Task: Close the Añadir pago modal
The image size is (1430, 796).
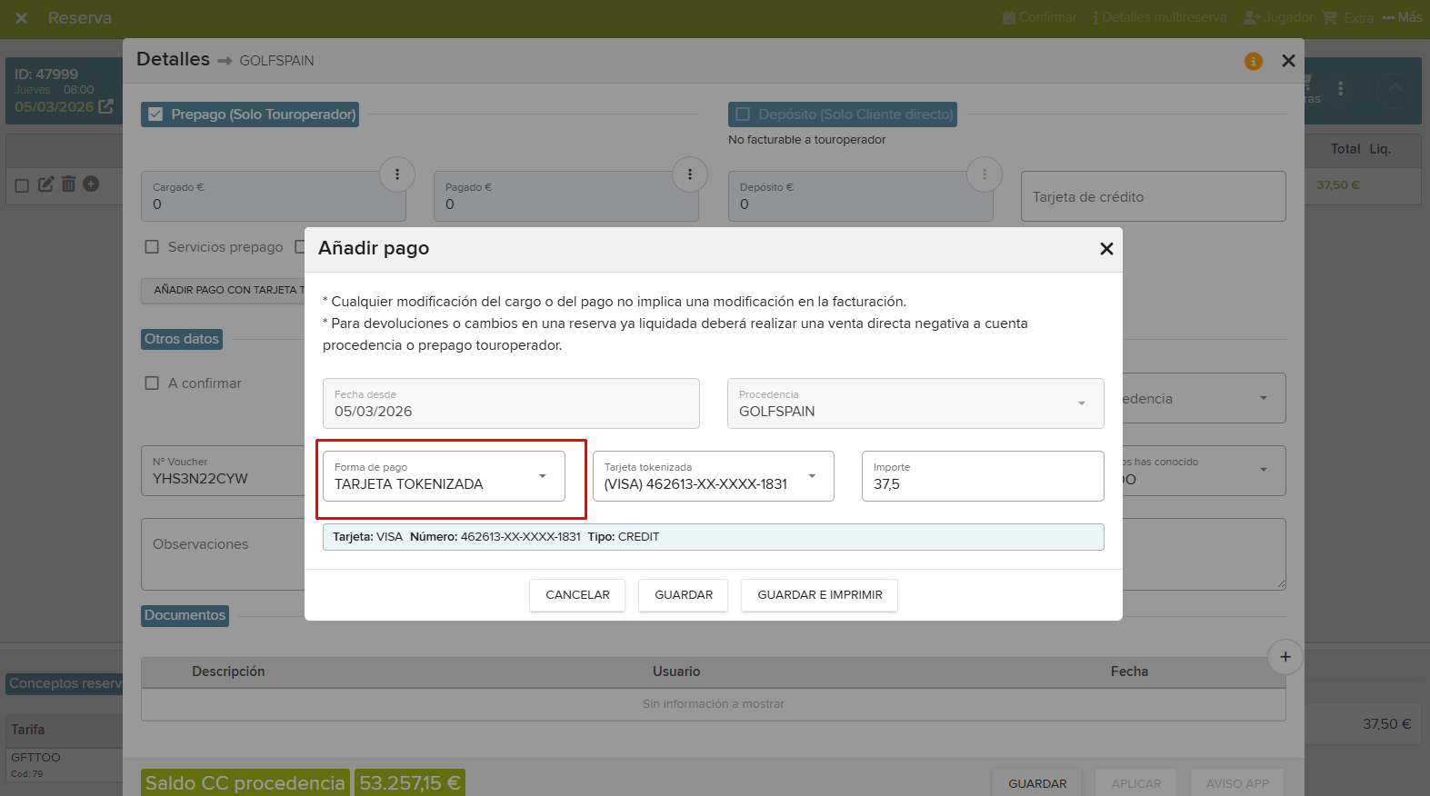Action: [1106, 249]
